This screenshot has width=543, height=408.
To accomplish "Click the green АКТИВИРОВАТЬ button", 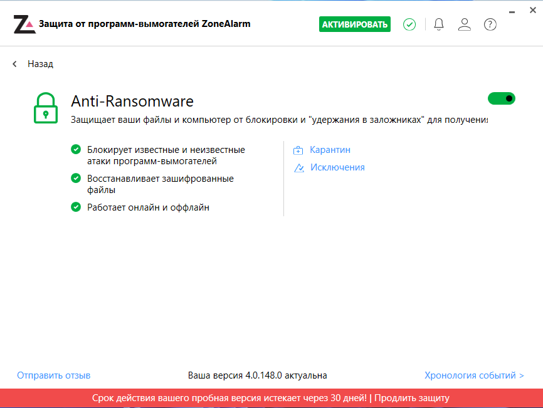I will click(355, 24).
